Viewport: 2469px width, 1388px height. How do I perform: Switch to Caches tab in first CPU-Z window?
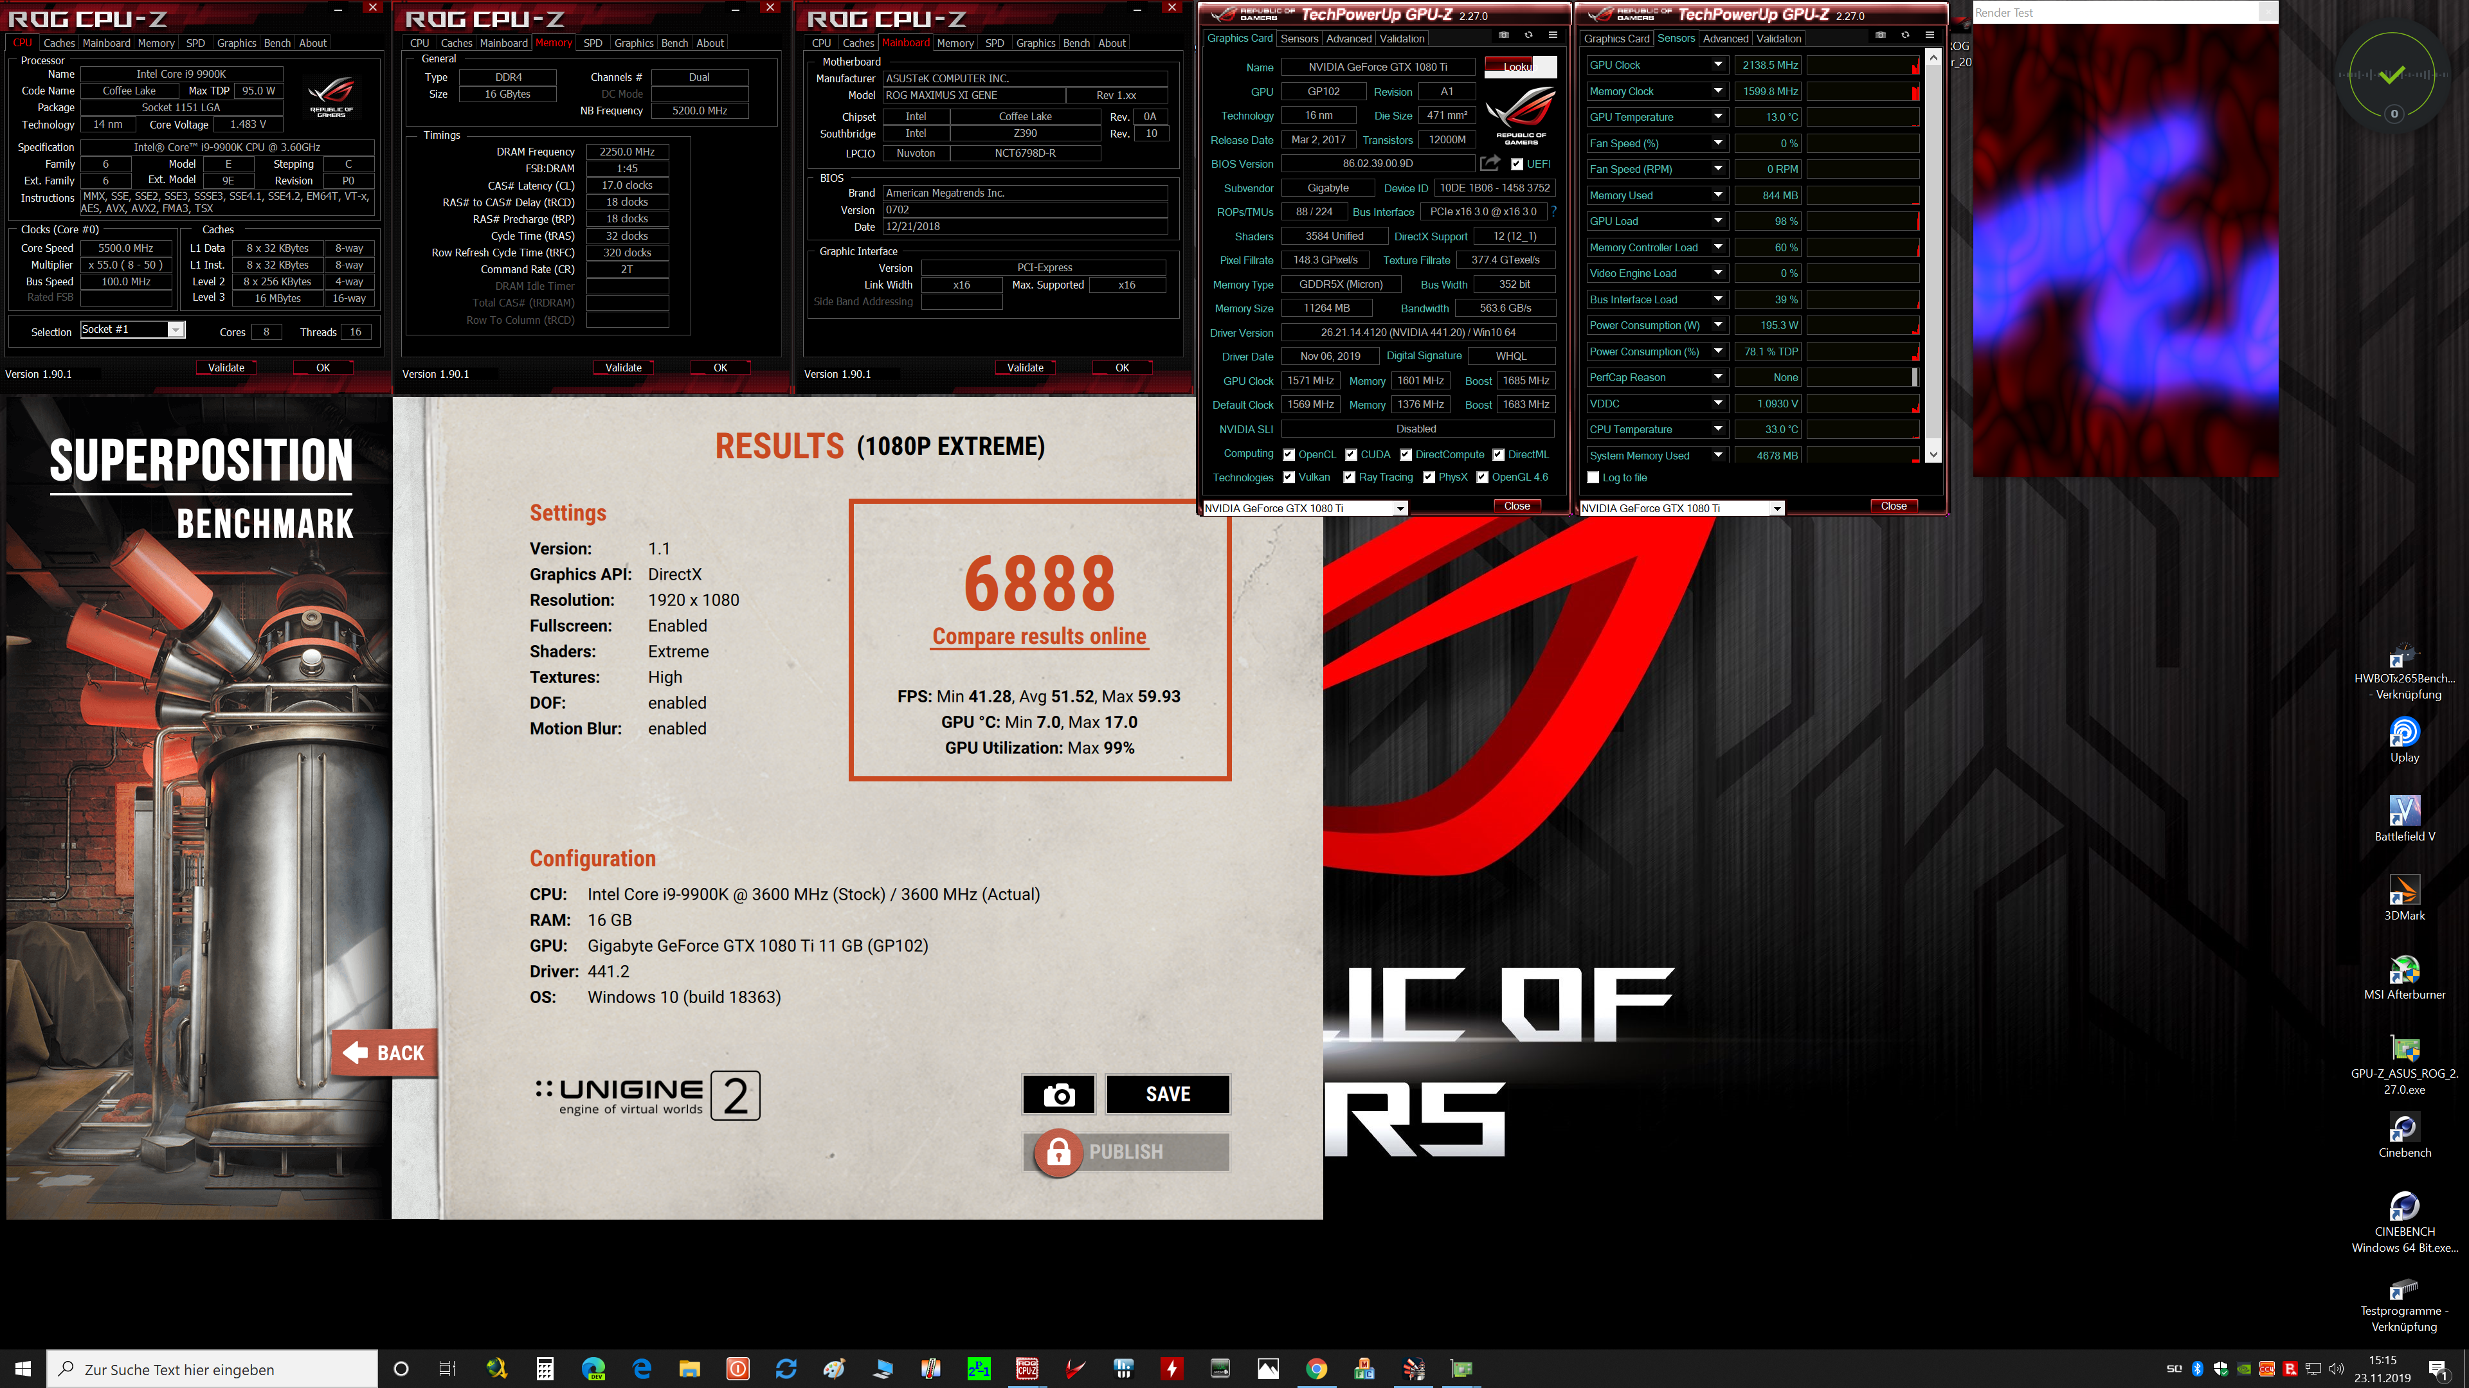coord(59,43)
